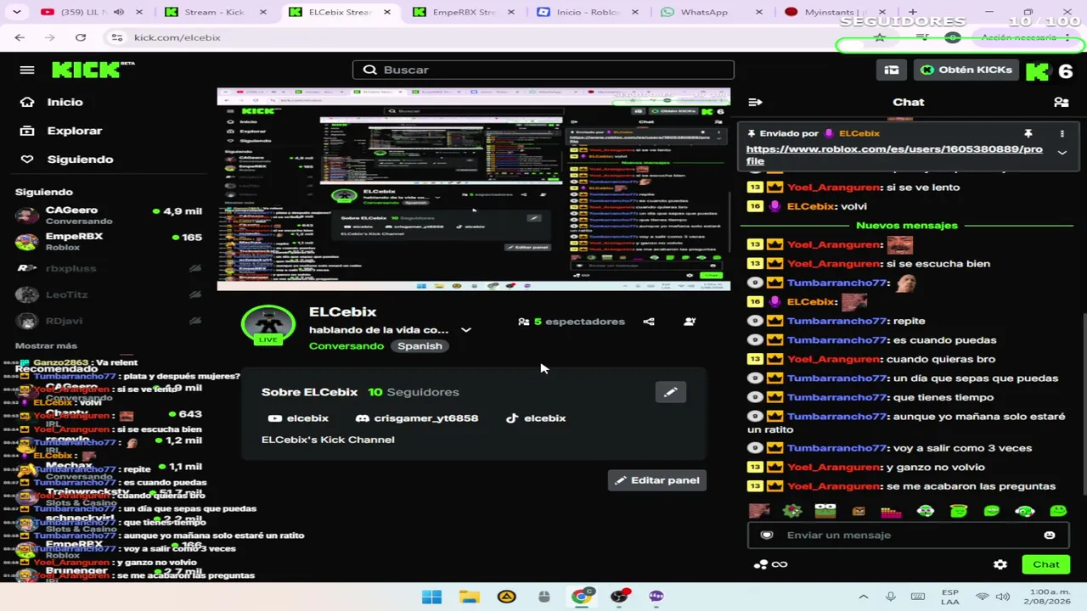Unpin the pinned chat message

point(1028,133)
